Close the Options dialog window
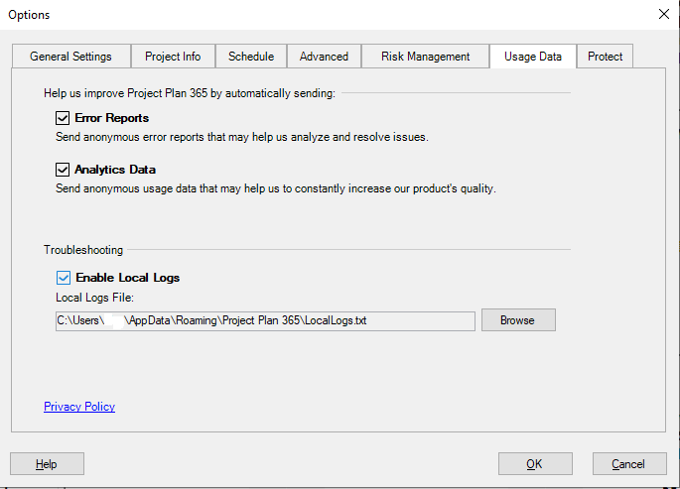The height and width of the screenshot is (489, 680). click(x=663, y=14)
